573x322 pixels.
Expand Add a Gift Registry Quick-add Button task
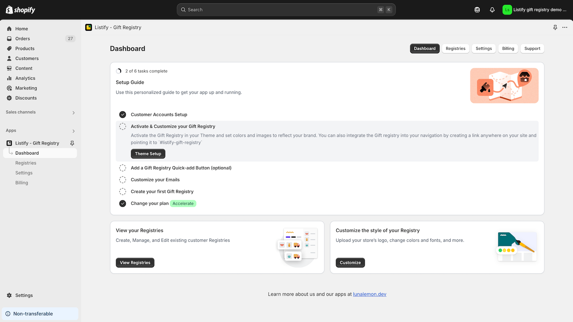181,168
